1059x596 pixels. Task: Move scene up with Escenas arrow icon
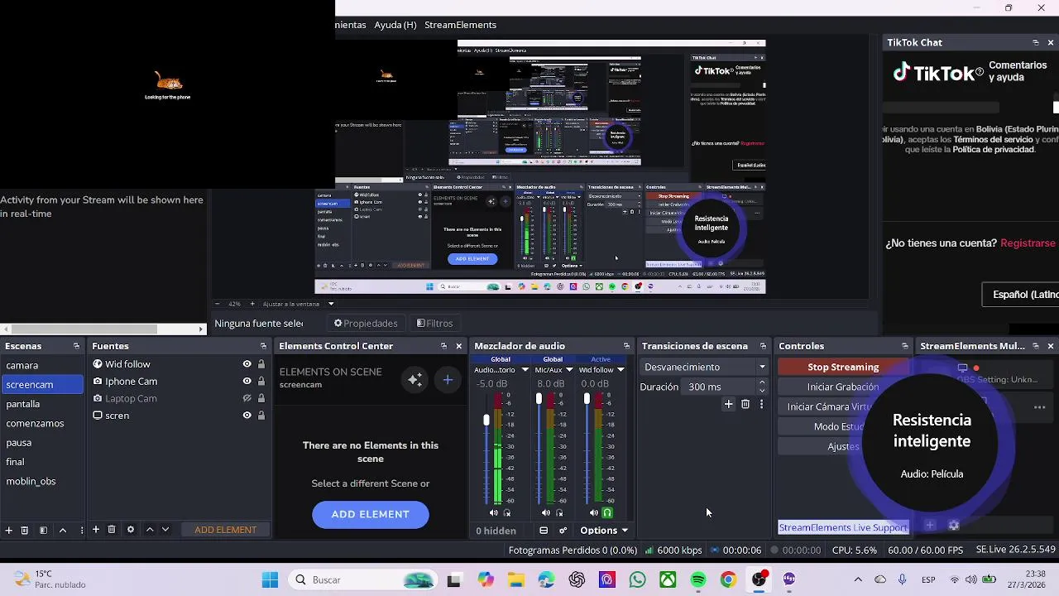click(62, 530)
